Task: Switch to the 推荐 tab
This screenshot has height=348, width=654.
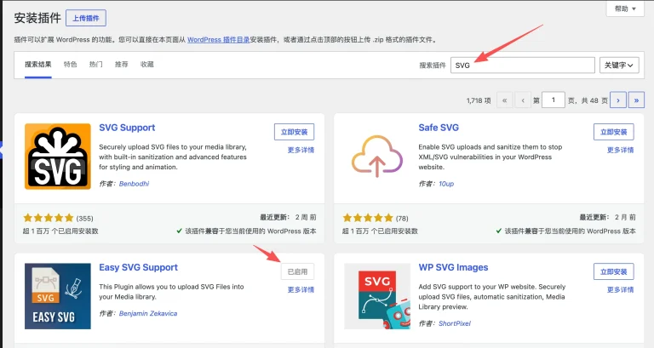Action: click(122, 64)
